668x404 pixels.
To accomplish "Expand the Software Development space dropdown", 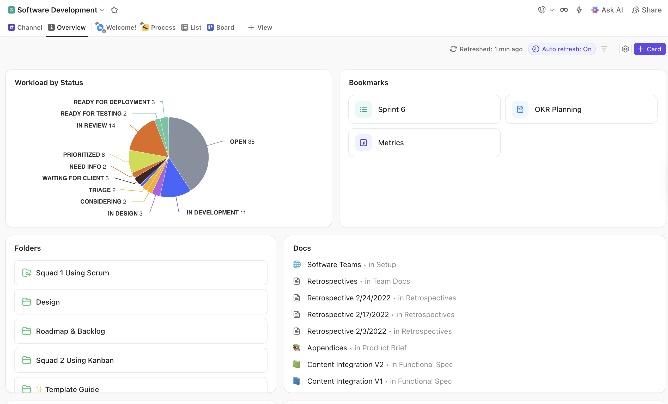I will (102, 10).
